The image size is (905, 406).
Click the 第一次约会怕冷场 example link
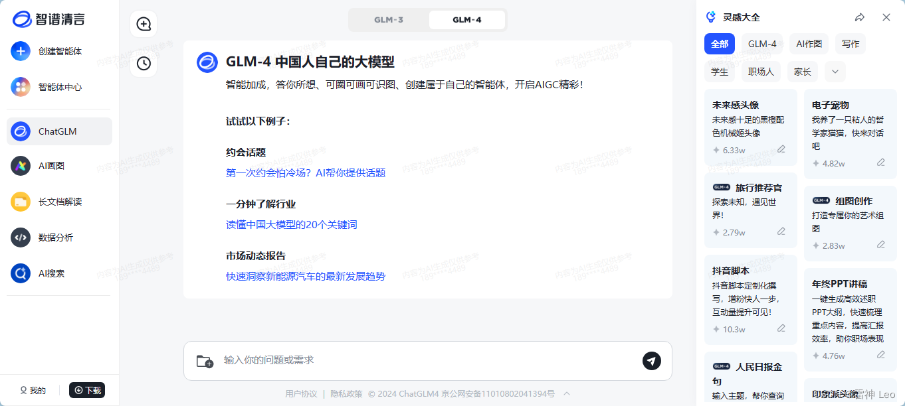pos(306,172)
